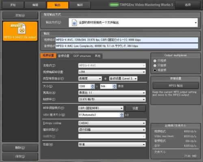Open the 像素比 1:1 aspect dropdown
This screenshot has height=162, width=203.
click(112, 93)
